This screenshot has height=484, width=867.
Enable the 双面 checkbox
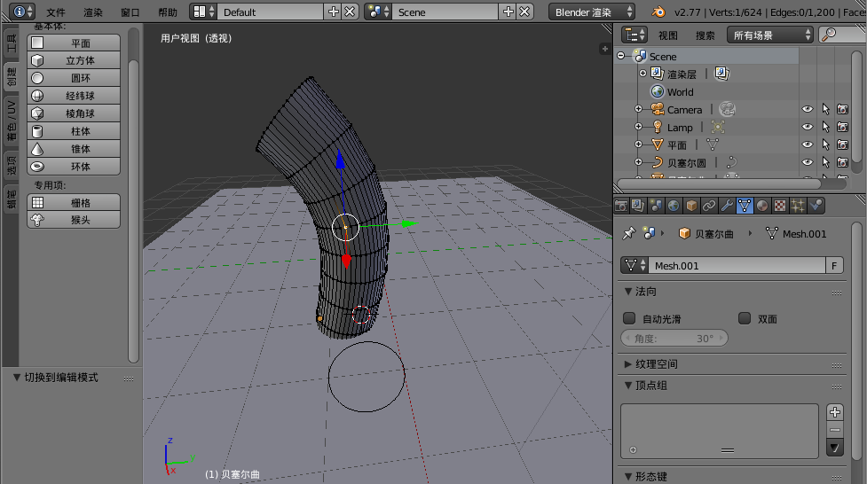pyautogui.click(x=745, y=318)
